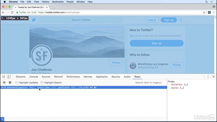Open the Performance tab

(73, 77)
